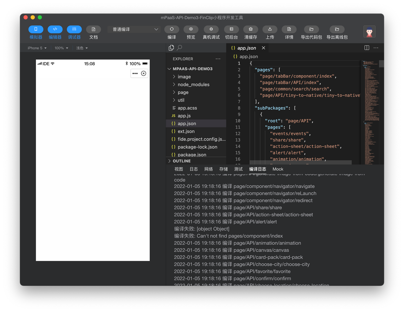Click the 预览 preview eye icon
Image resolution: width=404 pixels, height=312 pixels.
tap(191, 29)
